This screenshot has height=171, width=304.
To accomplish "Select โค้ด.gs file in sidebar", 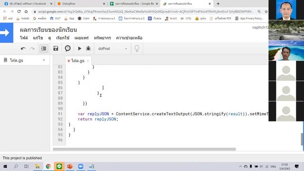I will (17, 60).
